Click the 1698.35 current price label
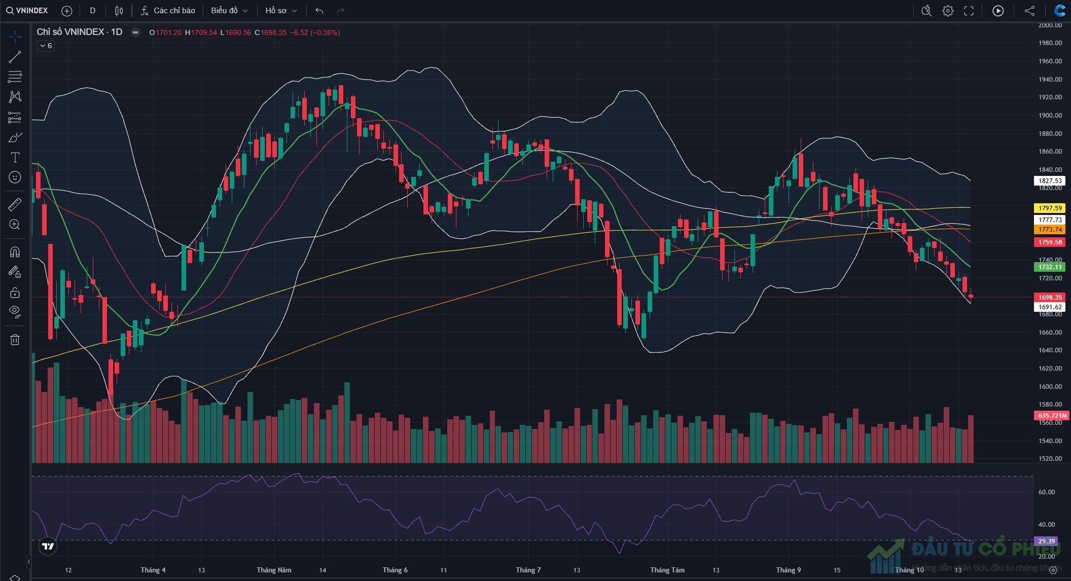Screen dimensions: 1071x581 point(1049,297)
